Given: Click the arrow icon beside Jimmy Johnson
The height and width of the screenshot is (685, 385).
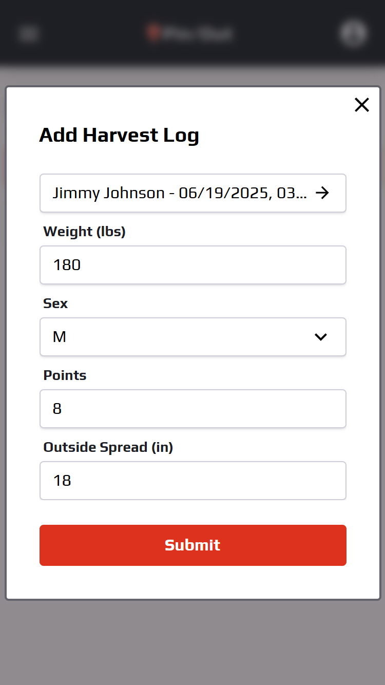Looking at the screenshot, I should [x=322, y=193].
